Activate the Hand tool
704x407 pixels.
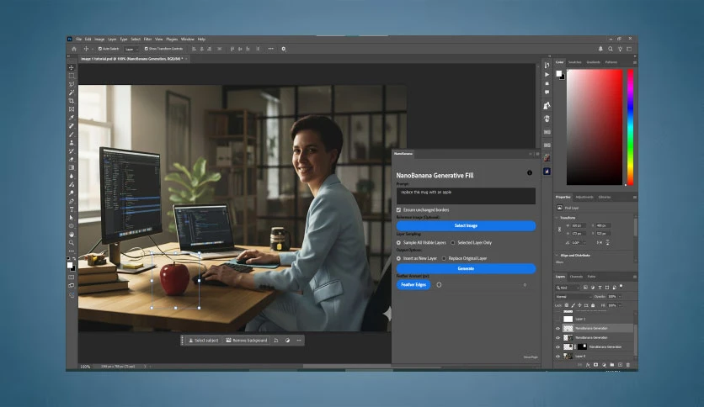(x=72, y=234)
